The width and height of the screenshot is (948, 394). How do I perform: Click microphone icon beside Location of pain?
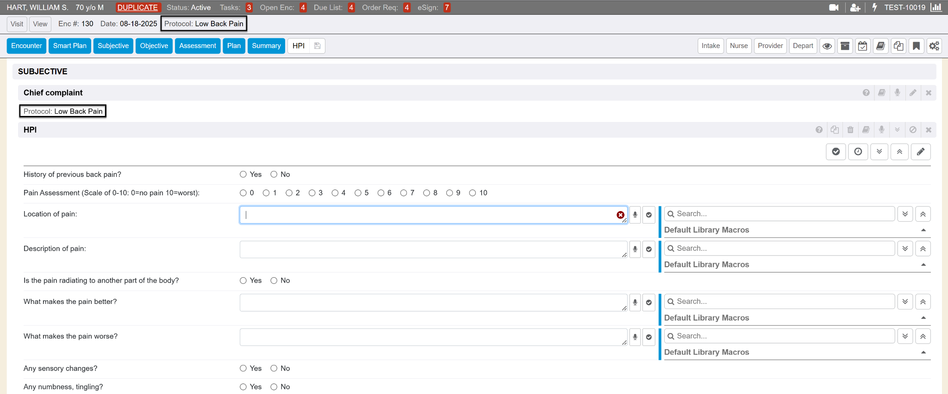635,215
